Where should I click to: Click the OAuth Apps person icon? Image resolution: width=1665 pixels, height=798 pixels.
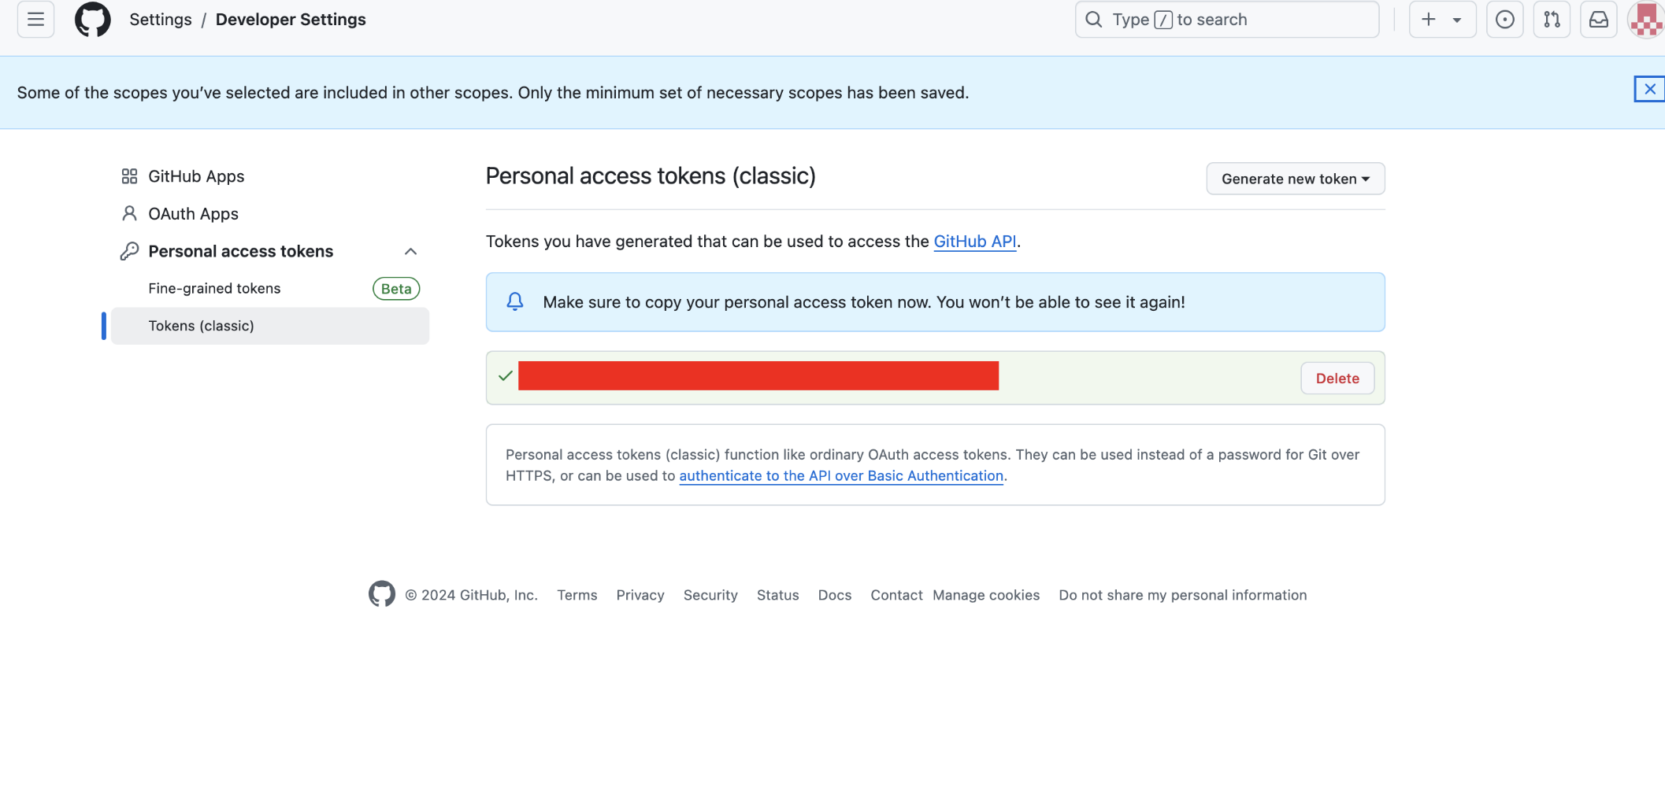point(130,213)
